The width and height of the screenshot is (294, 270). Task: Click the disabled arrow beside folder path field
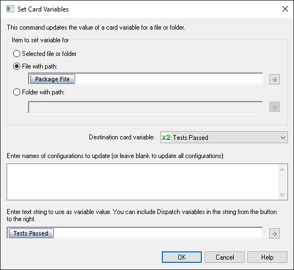274,107
